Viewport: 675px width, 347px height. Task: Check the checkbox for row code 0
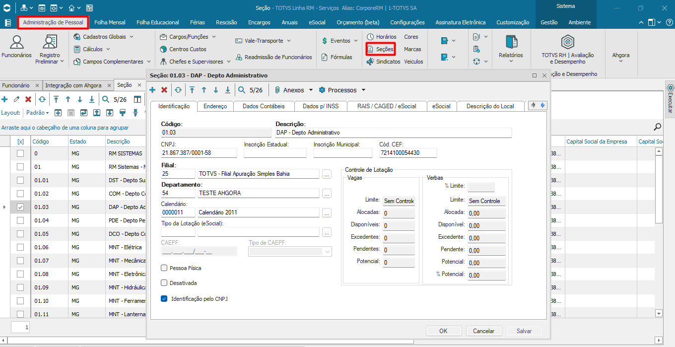pos(20,153)
